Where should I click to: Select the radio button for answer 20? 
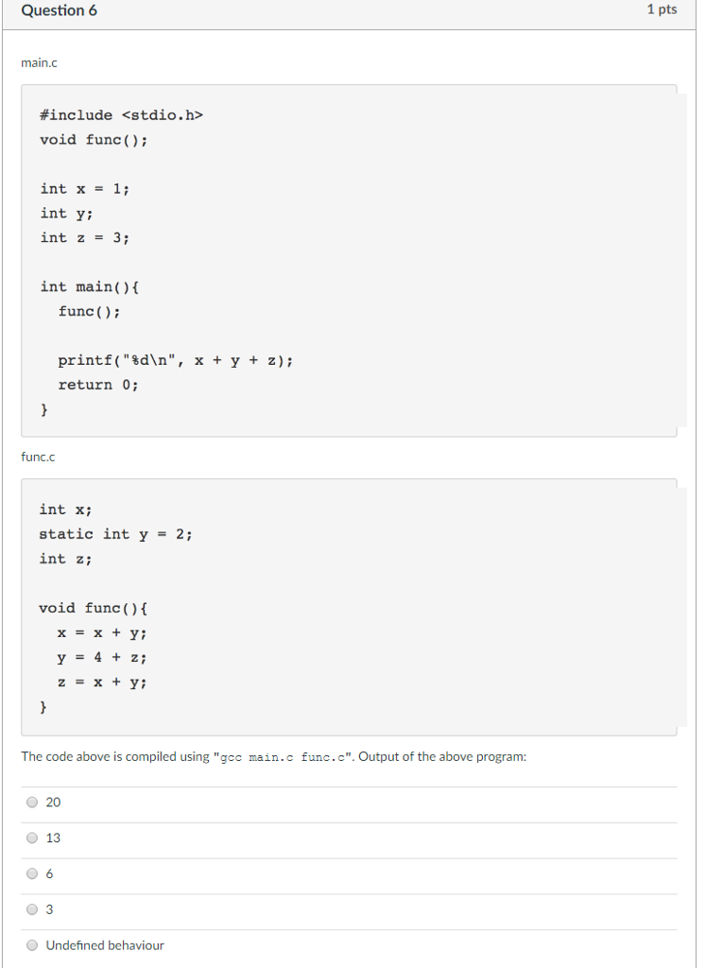click(32, 802)
